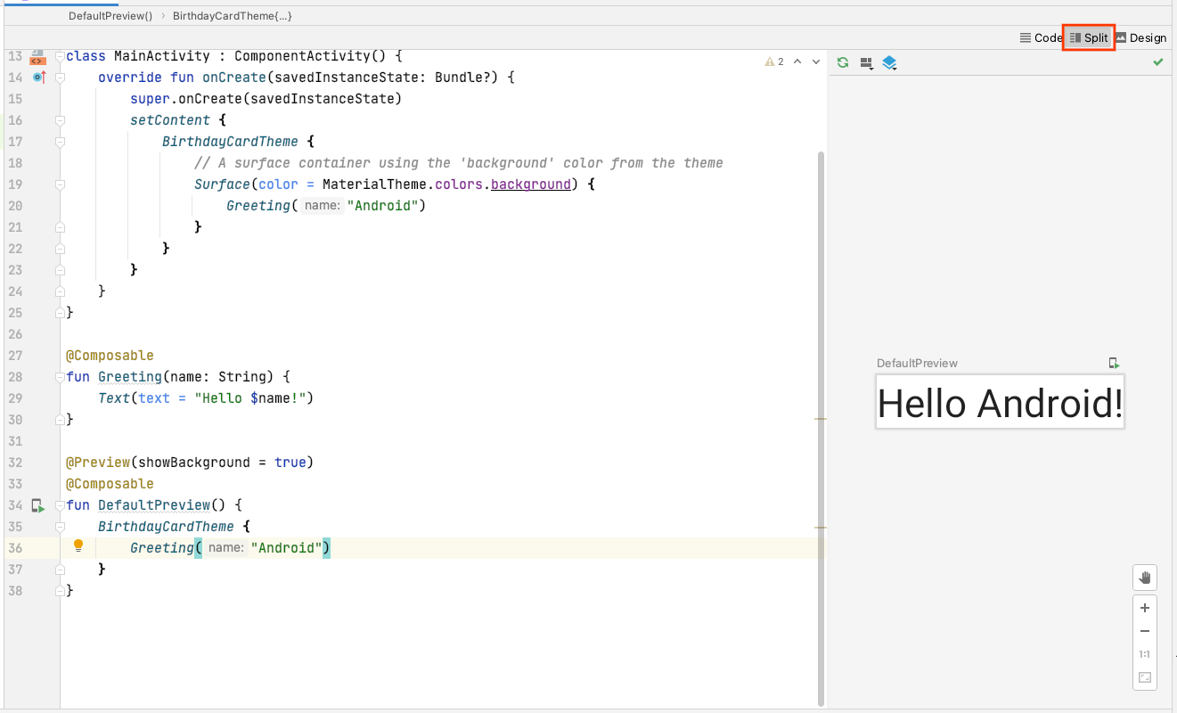Click the yellow lightbulb quick-fix icon
The width and height of the screenshot is (1177, 713).
[78, 545]
